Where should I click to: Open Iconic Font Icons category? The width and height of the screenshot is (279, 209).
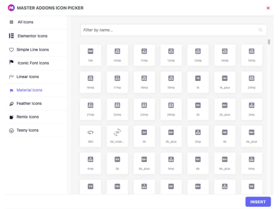[36, 63]
